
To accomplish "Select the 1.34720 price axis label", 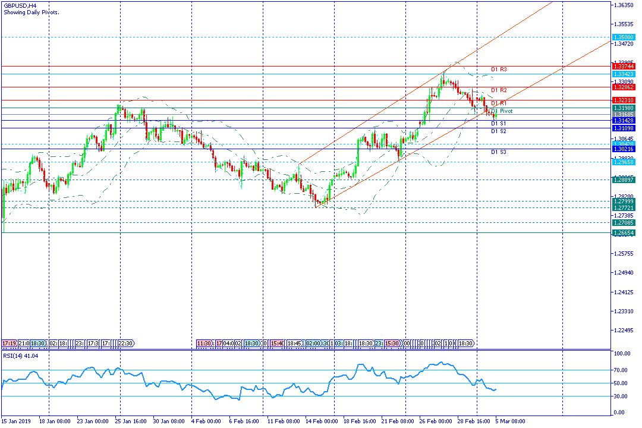I will 624,43.
